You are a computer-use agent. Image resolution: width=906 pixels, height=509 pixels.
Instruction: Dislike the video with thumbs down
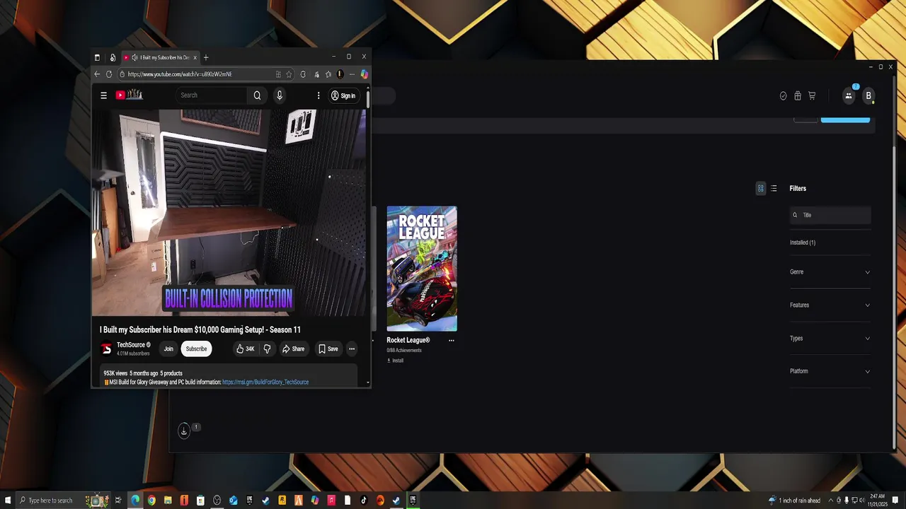pyautogui.click(x=267, y=349)
